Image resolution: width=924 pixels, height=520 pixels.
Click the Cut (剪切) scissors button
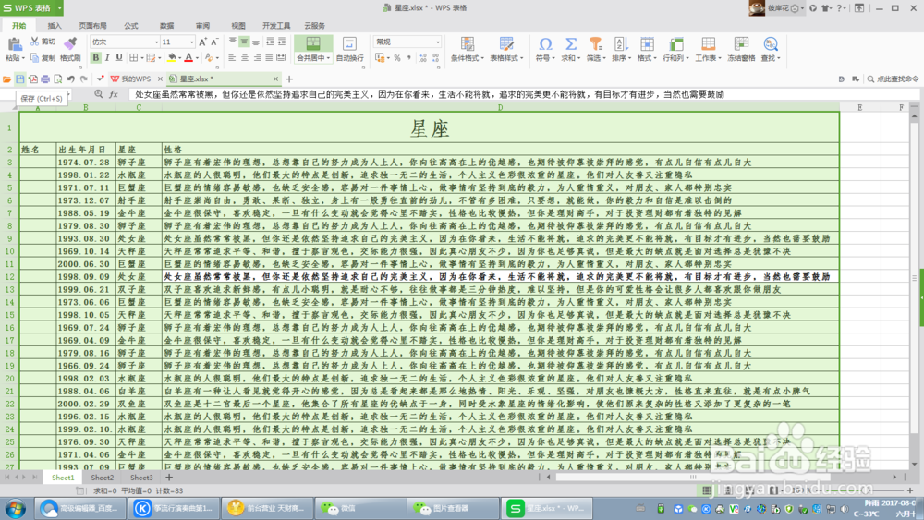pos(43,42)
